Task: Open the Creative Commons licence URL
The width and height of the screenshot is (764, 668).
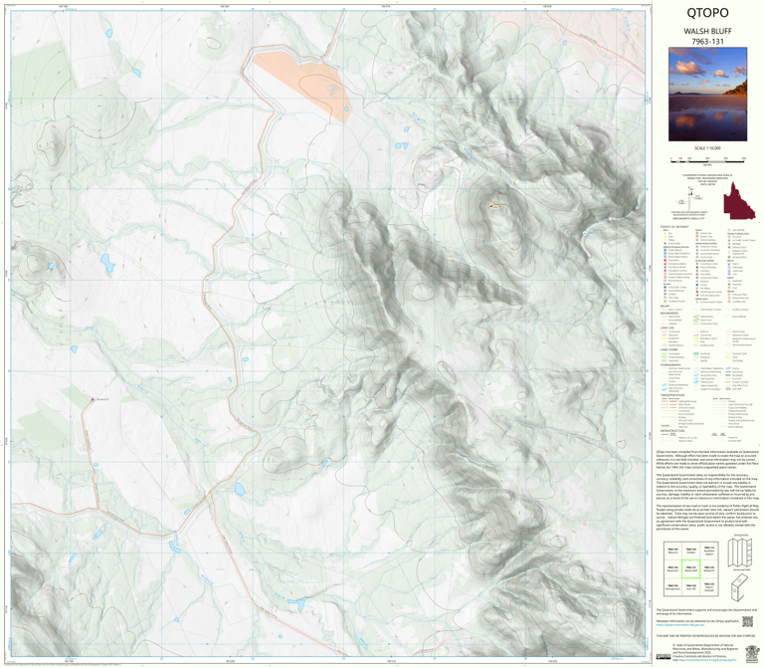Action: pos(706,660)
